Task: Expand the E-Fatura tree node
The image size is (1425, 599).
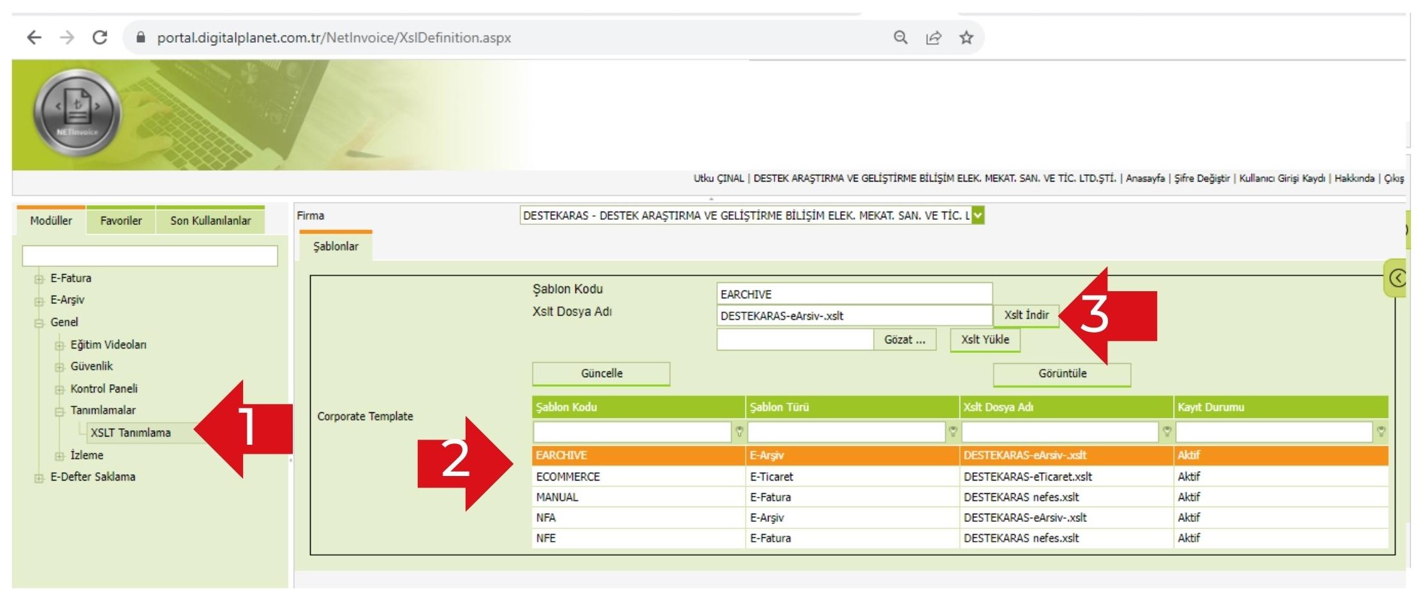Action: tap(39, 278)
